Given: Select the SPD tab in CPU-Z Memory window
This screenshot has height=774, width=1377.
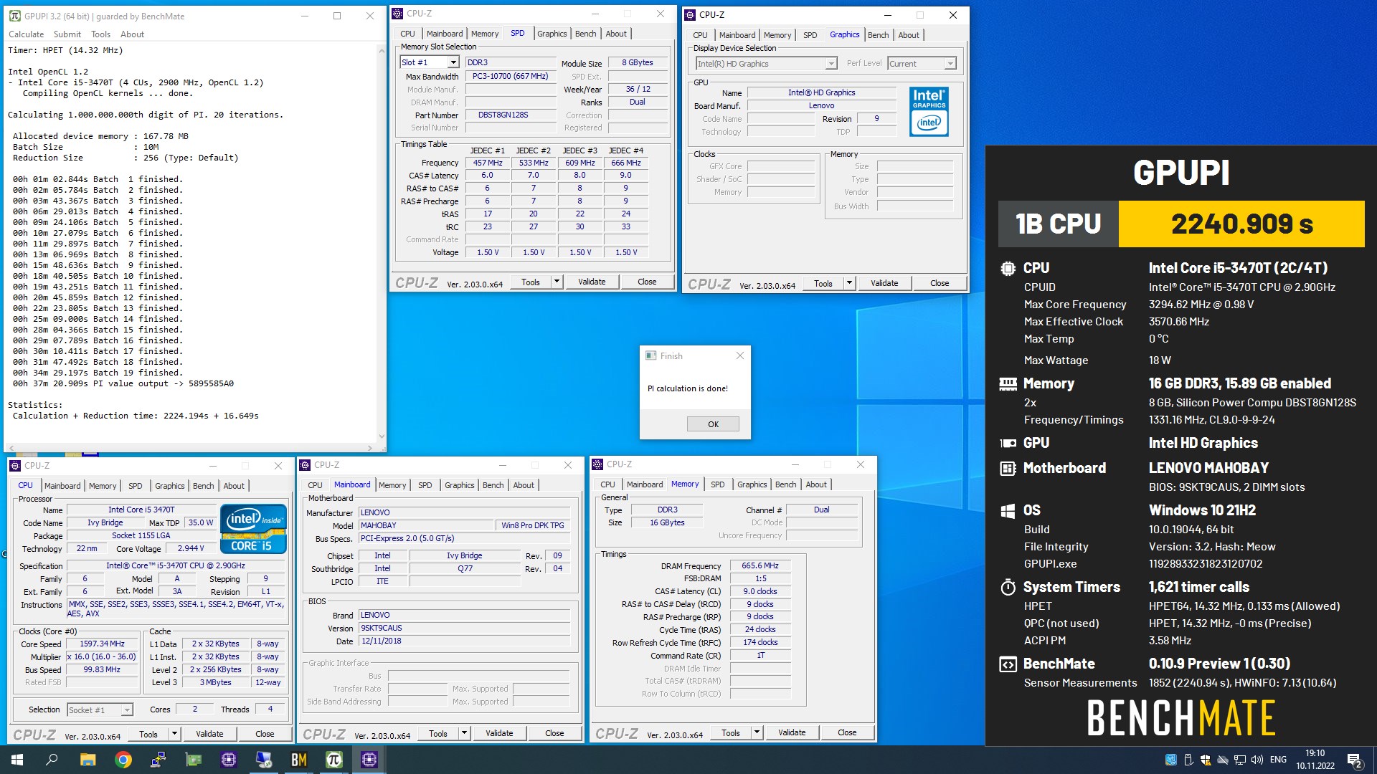Looking at the screenshot, I should pyautogui.click(x=717, y=484).
